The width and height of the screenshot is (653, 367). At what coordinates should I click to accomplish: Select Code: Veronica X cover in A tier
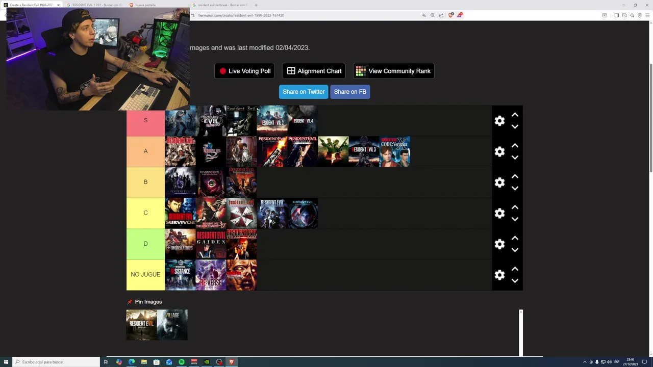point(394,151)
